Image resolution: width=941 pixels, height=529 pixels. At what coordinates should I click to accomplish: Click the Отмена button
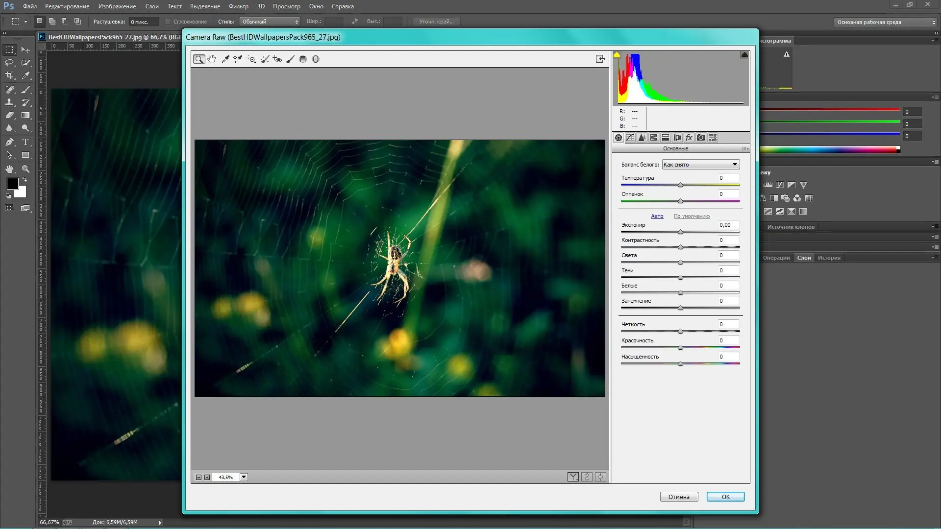point(679,497)
